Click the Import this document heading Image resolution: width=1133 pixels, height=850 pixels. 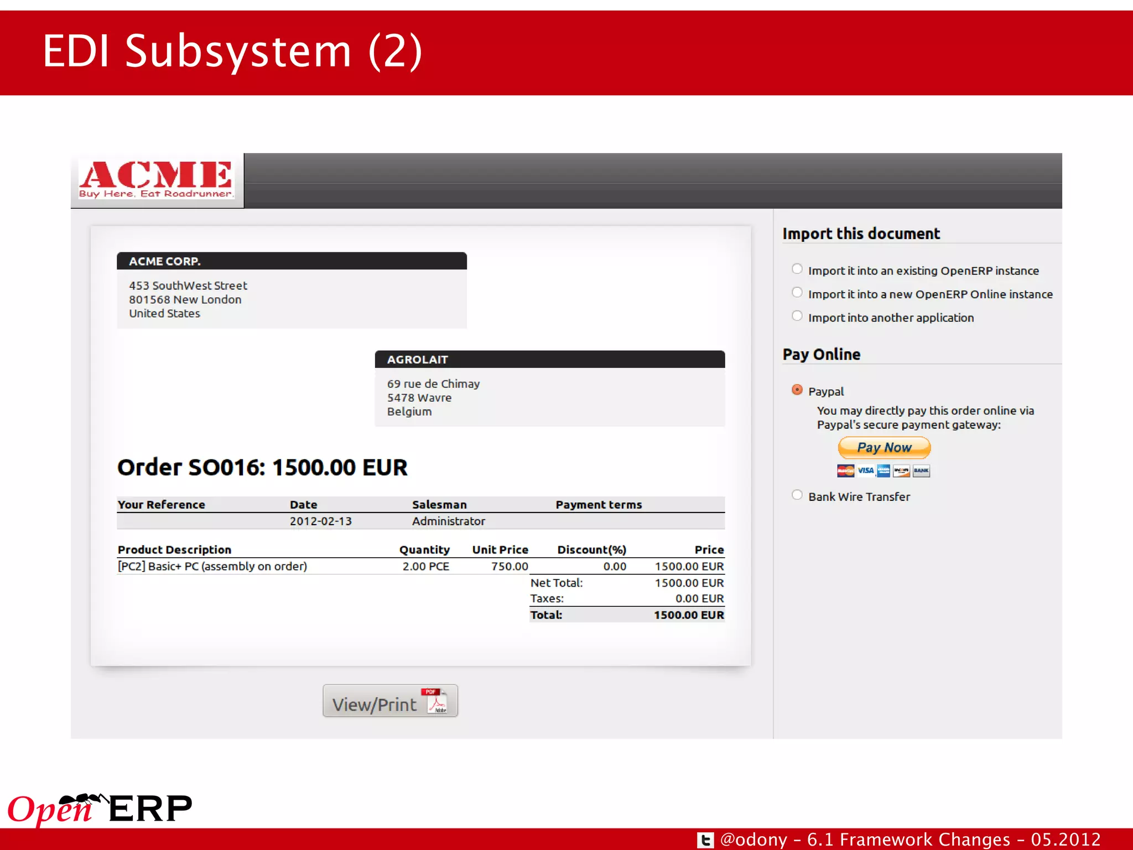pos(861,234)
